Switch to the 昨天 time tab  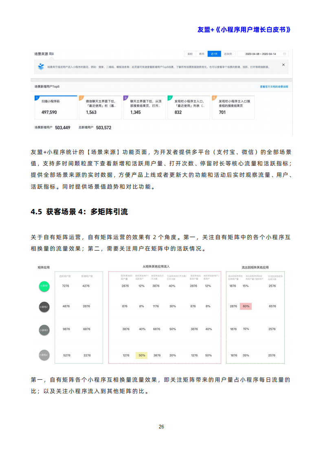tap(202, 54)
